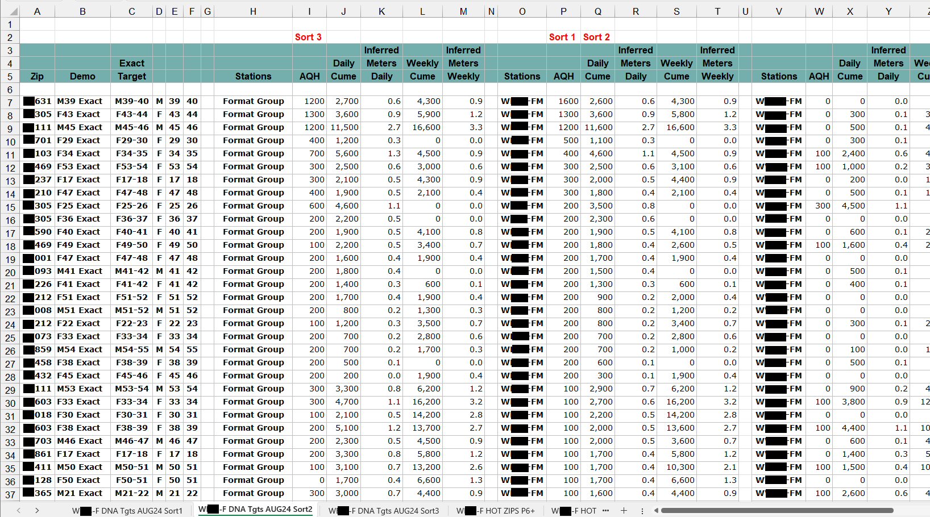Click 'M53 Exact' demo cell
Screen dimensions: 930x517
click(82, 389)
